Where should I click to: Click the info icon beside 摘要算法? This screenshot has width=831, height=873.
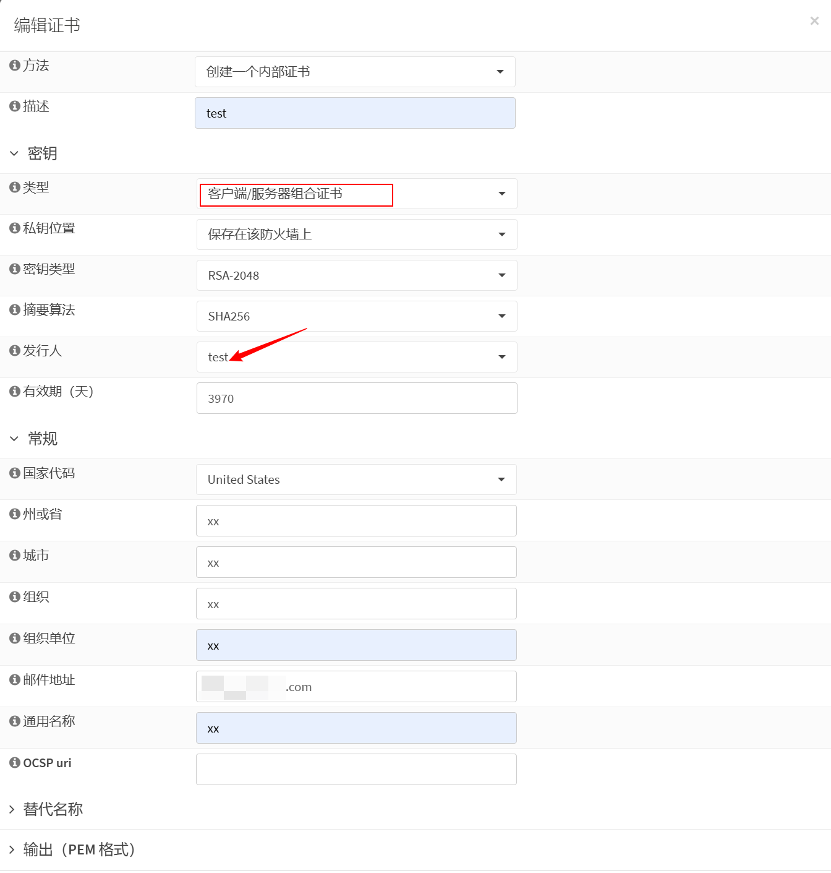15,310
